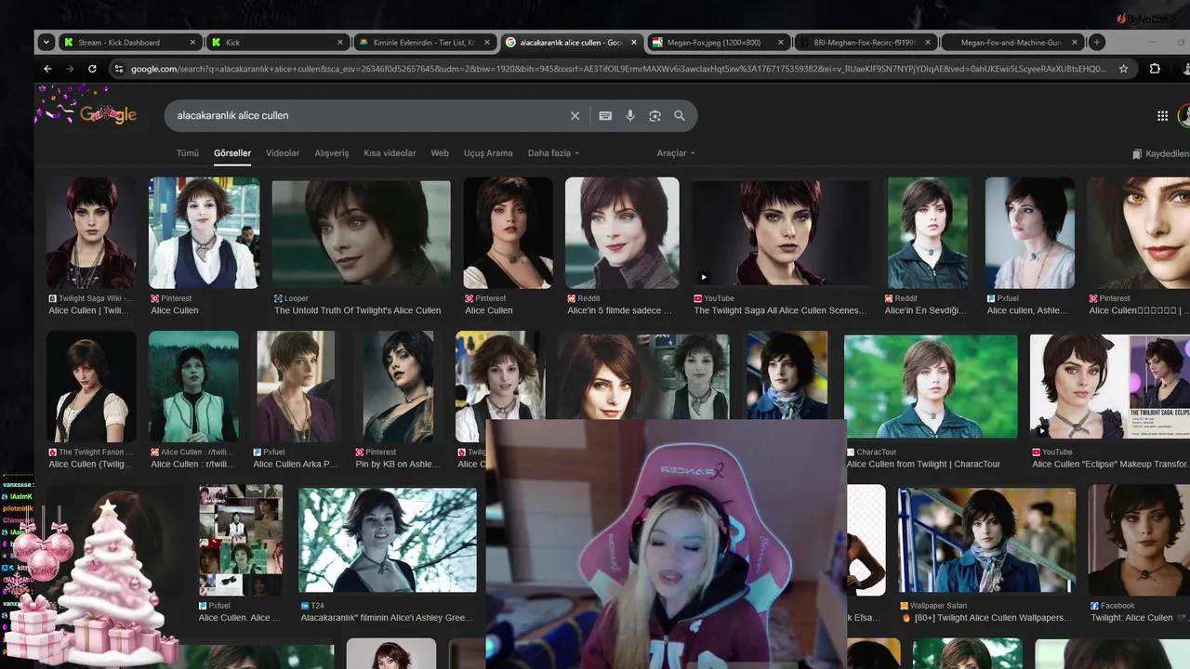Open CharacTour Alice Cullen from Twilight image
Image resolution: width=1190 pixels, height=669 pixels.
click(x=931, y=387)
